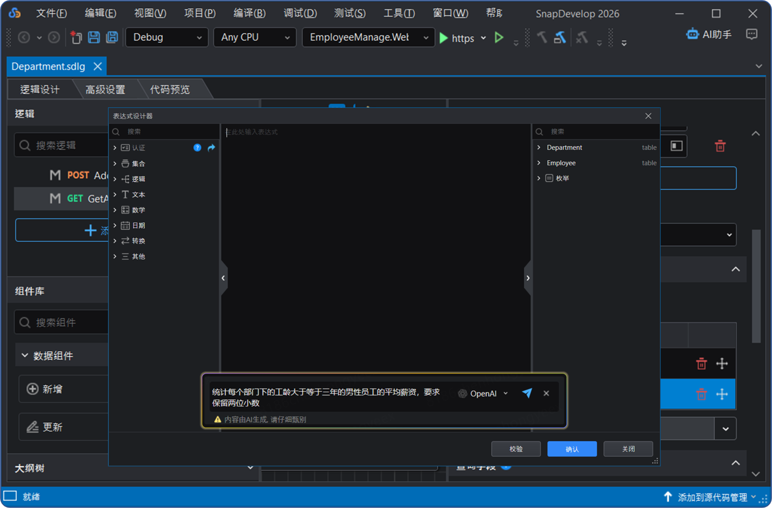Click the AI助手 robot icon
This screenshot has height=508, width=772.
[692, 34]
